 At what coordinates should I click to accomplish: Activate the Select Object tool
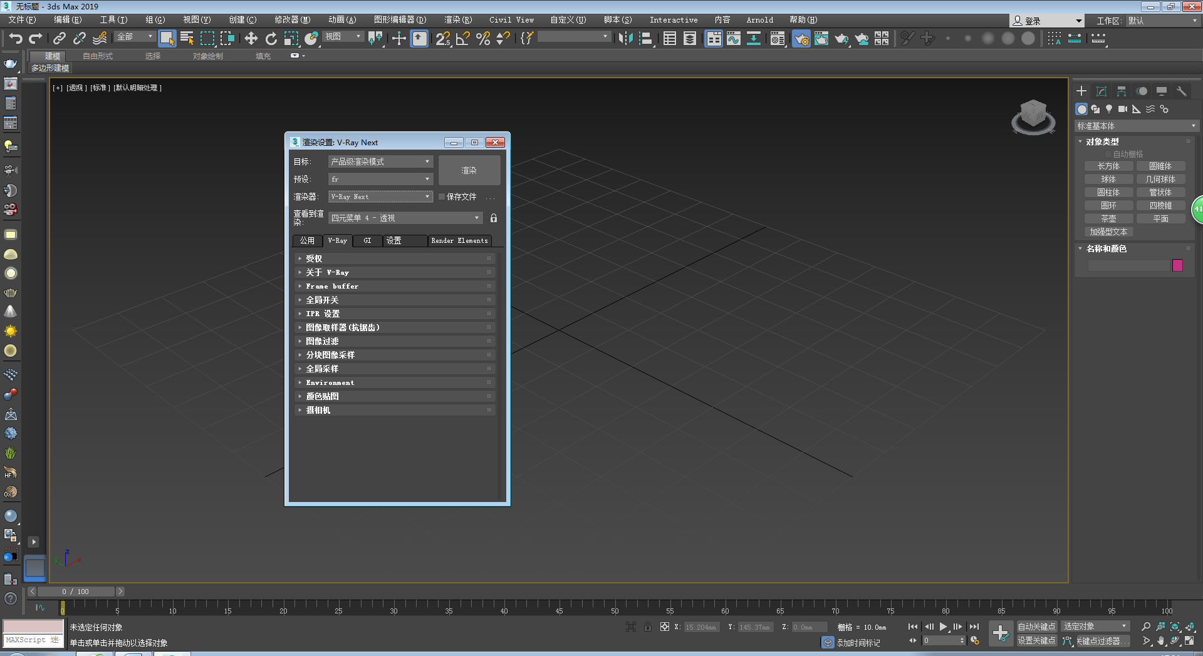(x=167, y=38)
